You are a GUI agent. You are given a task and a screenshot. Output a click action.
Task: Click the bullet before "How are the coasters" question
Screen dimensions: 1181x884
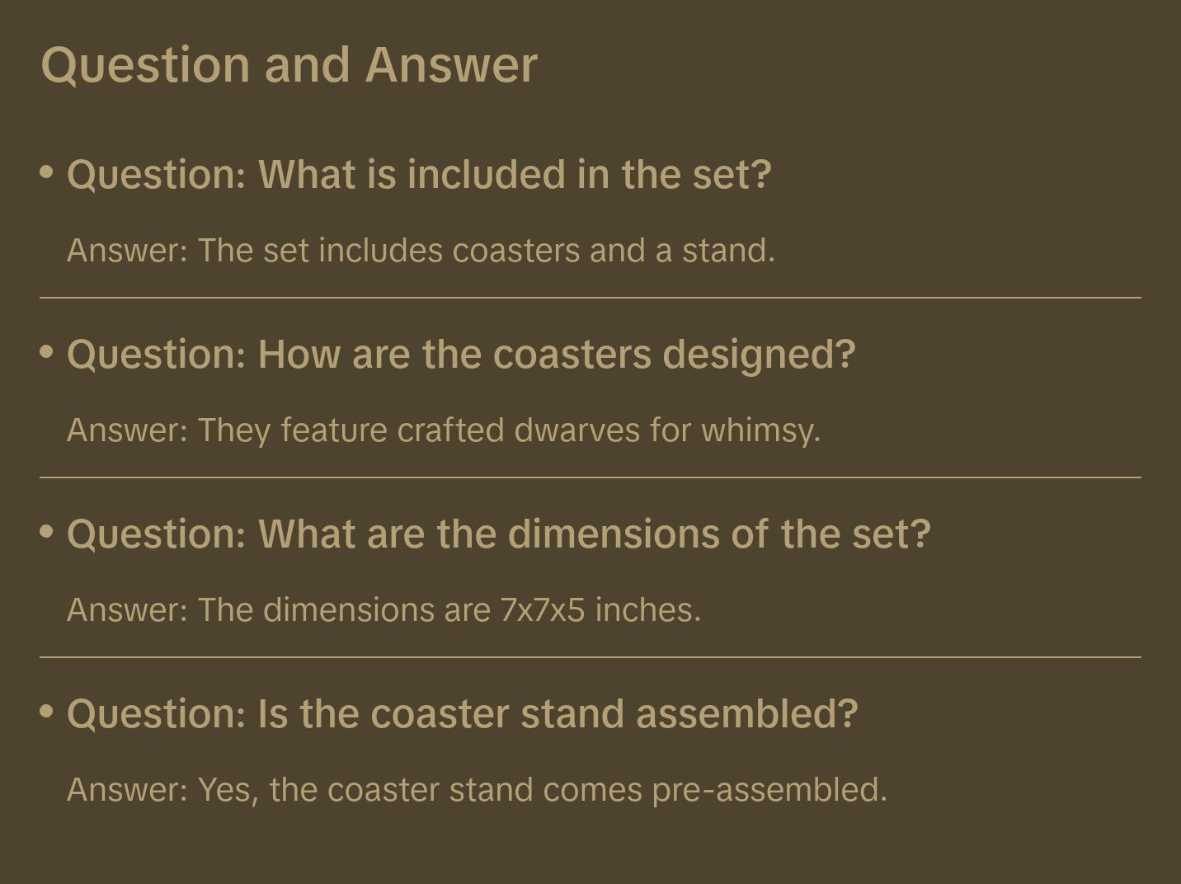click(x=47, y=352)
